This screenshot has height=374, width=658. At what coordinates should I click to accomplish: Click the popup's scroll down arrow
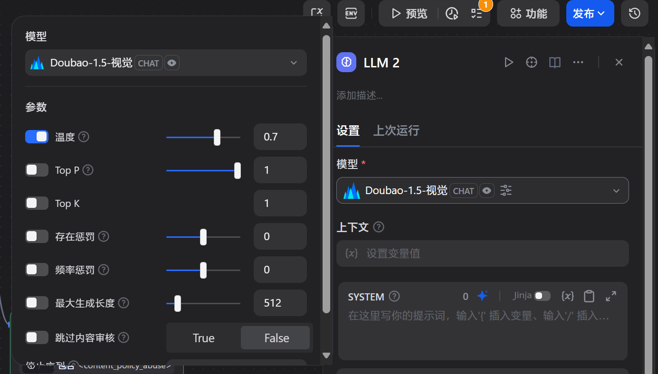click(326, 355)
